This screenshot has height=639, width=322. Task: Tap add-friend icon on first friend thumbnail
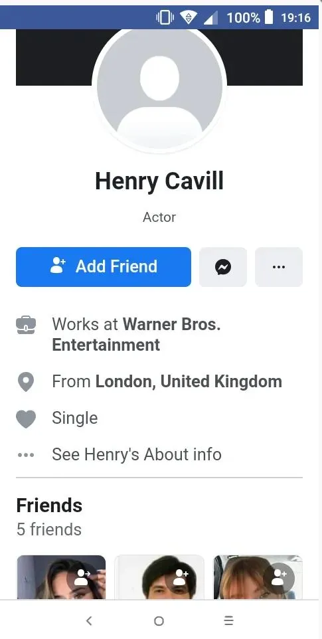tap(83, 577)
